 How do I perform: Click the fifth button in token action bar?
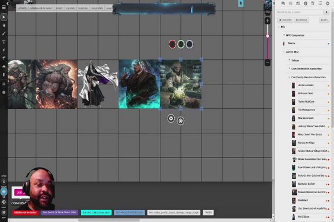click(83, 8)
